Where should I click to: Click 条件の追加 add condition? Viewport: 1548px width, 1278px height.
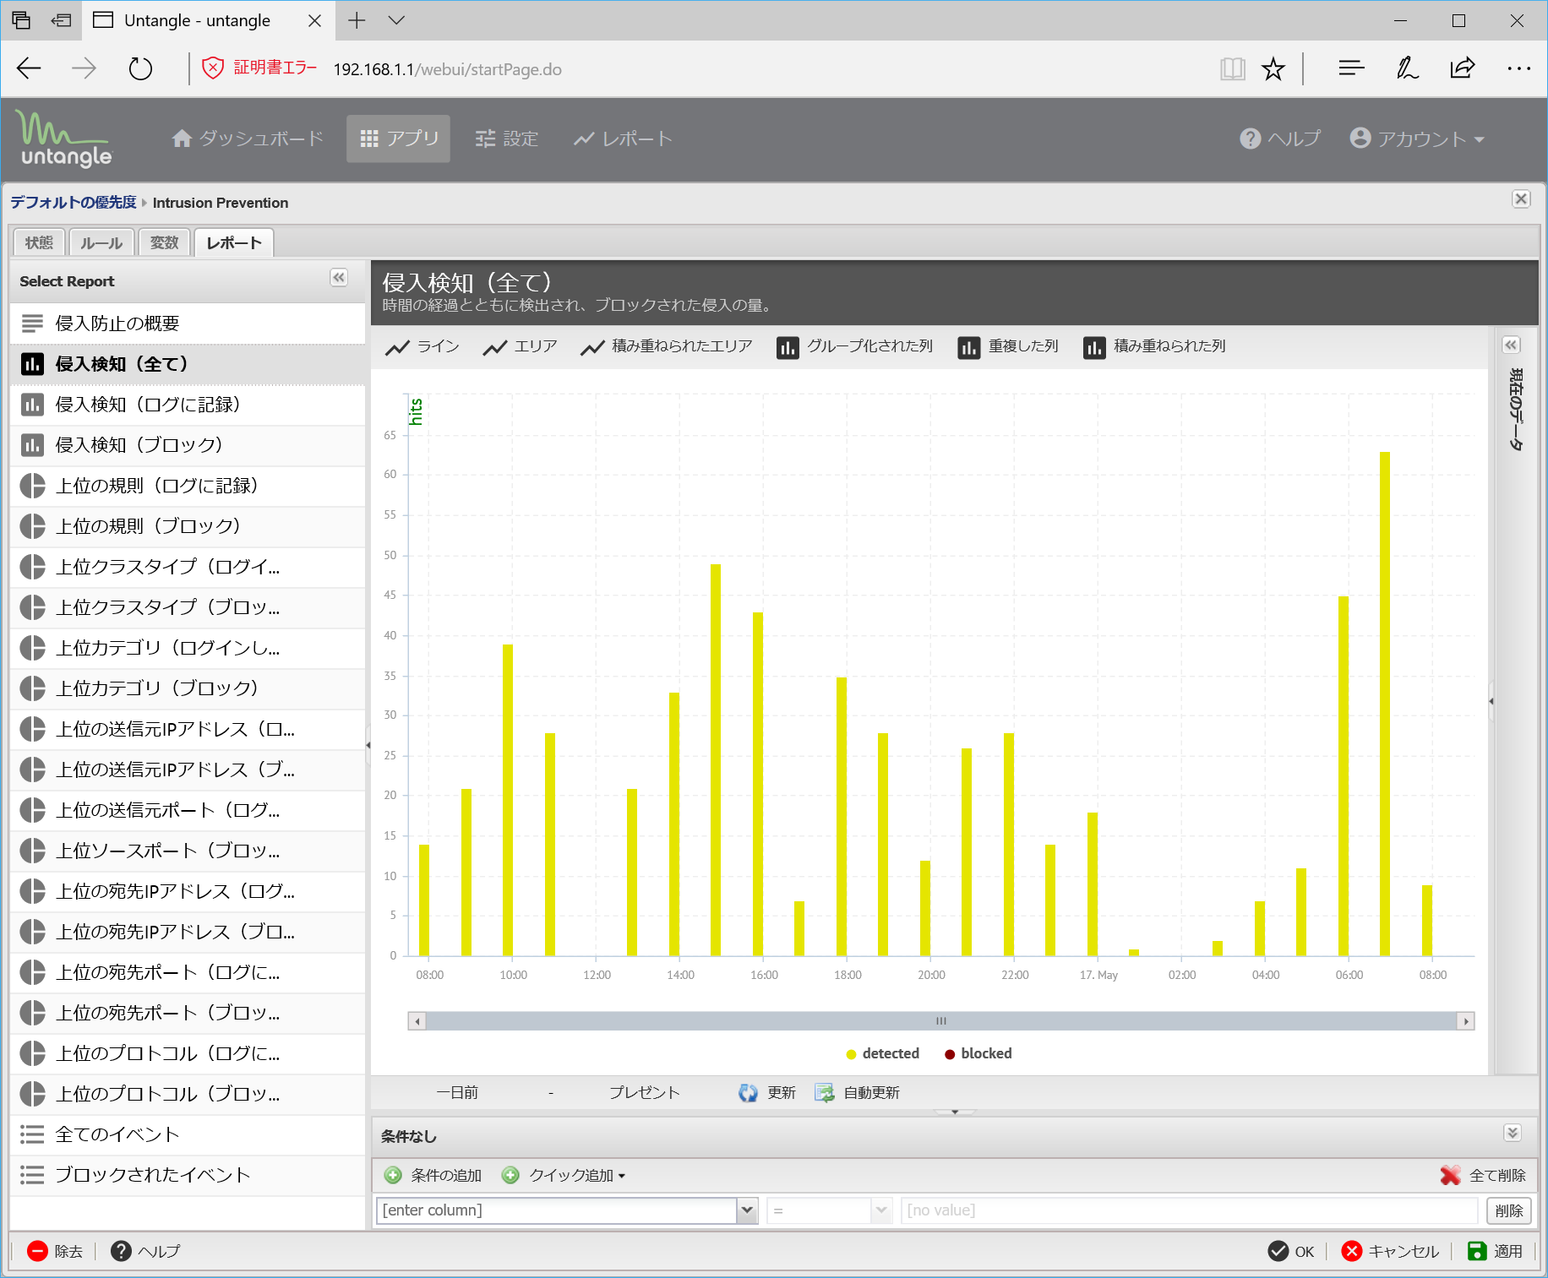click(433, 1176)
